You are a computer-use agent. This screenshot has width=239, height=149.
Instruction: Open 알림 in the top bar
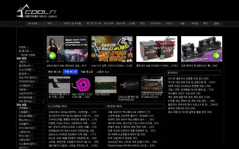pos(216,23)
